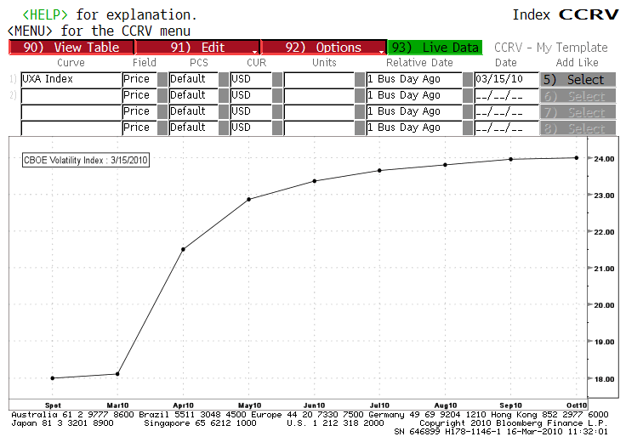Open the Field dropdown for UXA Index row

[162, 79]
